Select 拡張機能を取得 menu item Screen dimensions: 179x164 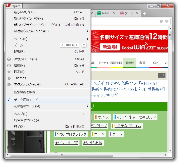point(48,92)
